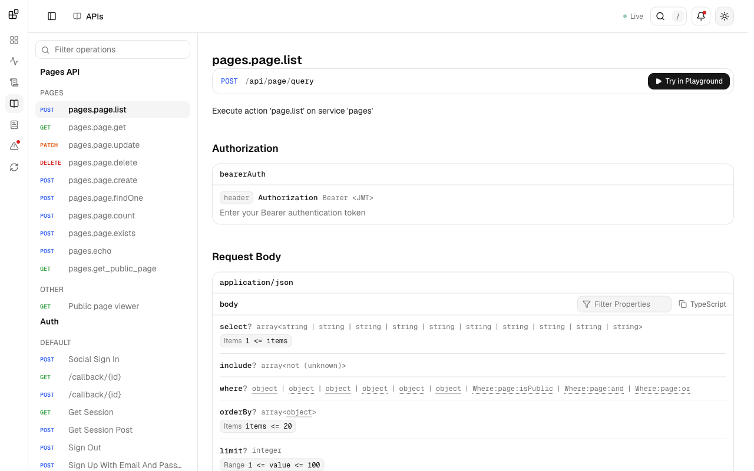Toggle the light/dark theme sun button

[725, 16]
